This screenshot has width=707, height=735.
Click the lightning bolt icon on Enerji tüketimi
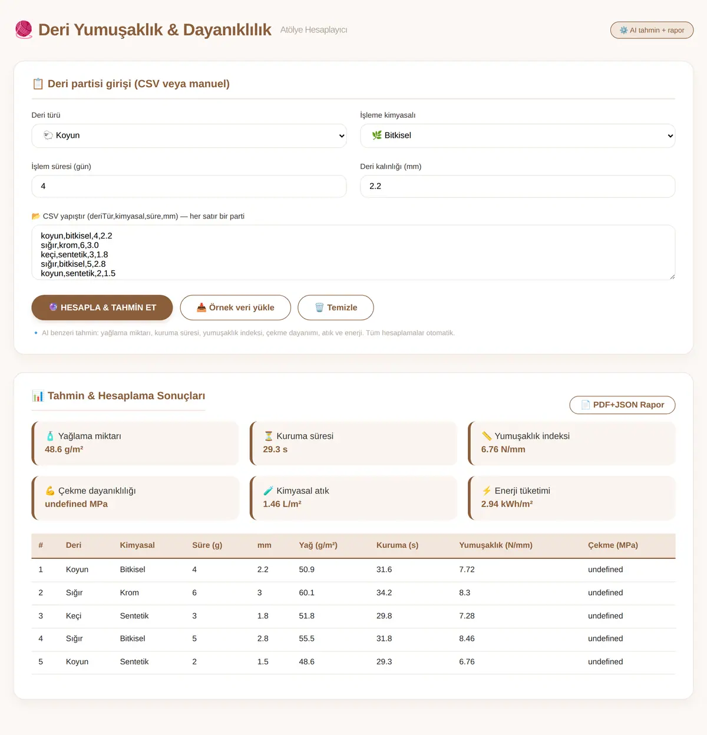click(x=487, y=491)
